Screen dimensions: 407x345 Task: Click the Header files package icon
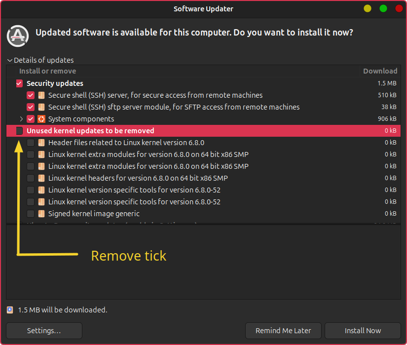(x=41, y=142)
